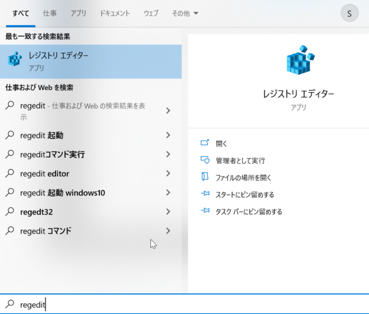Choose 管理者として実行

click(x=240, y=160)
